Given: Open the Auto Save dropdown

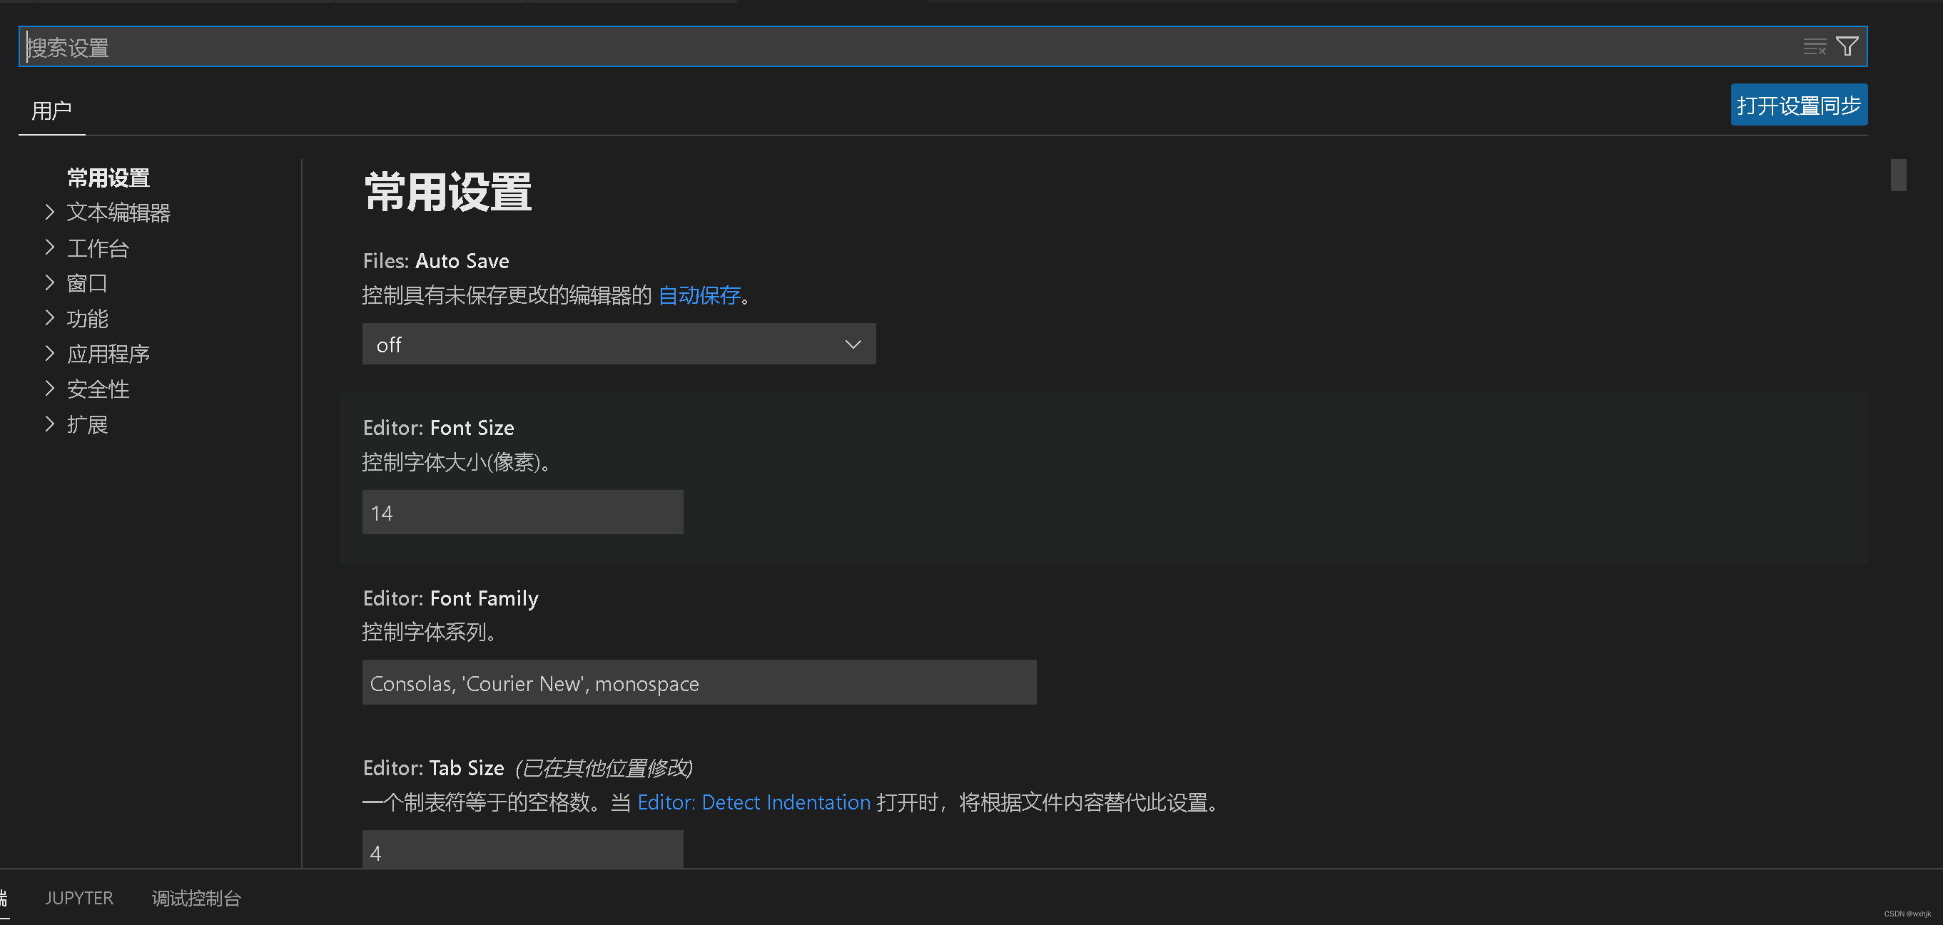Looking at the screenshot, I should click(619, 344).
